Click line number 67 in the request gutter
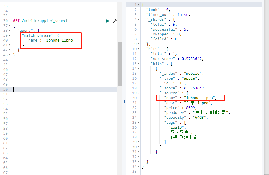Screen dimensions: 269x175 click(5, 172)
